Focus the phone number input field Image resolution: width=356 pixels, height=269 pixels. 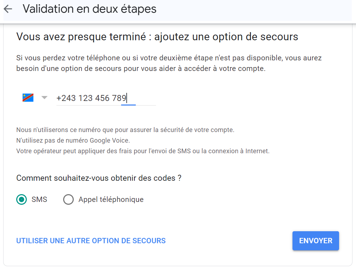click(x=106, y=98)
